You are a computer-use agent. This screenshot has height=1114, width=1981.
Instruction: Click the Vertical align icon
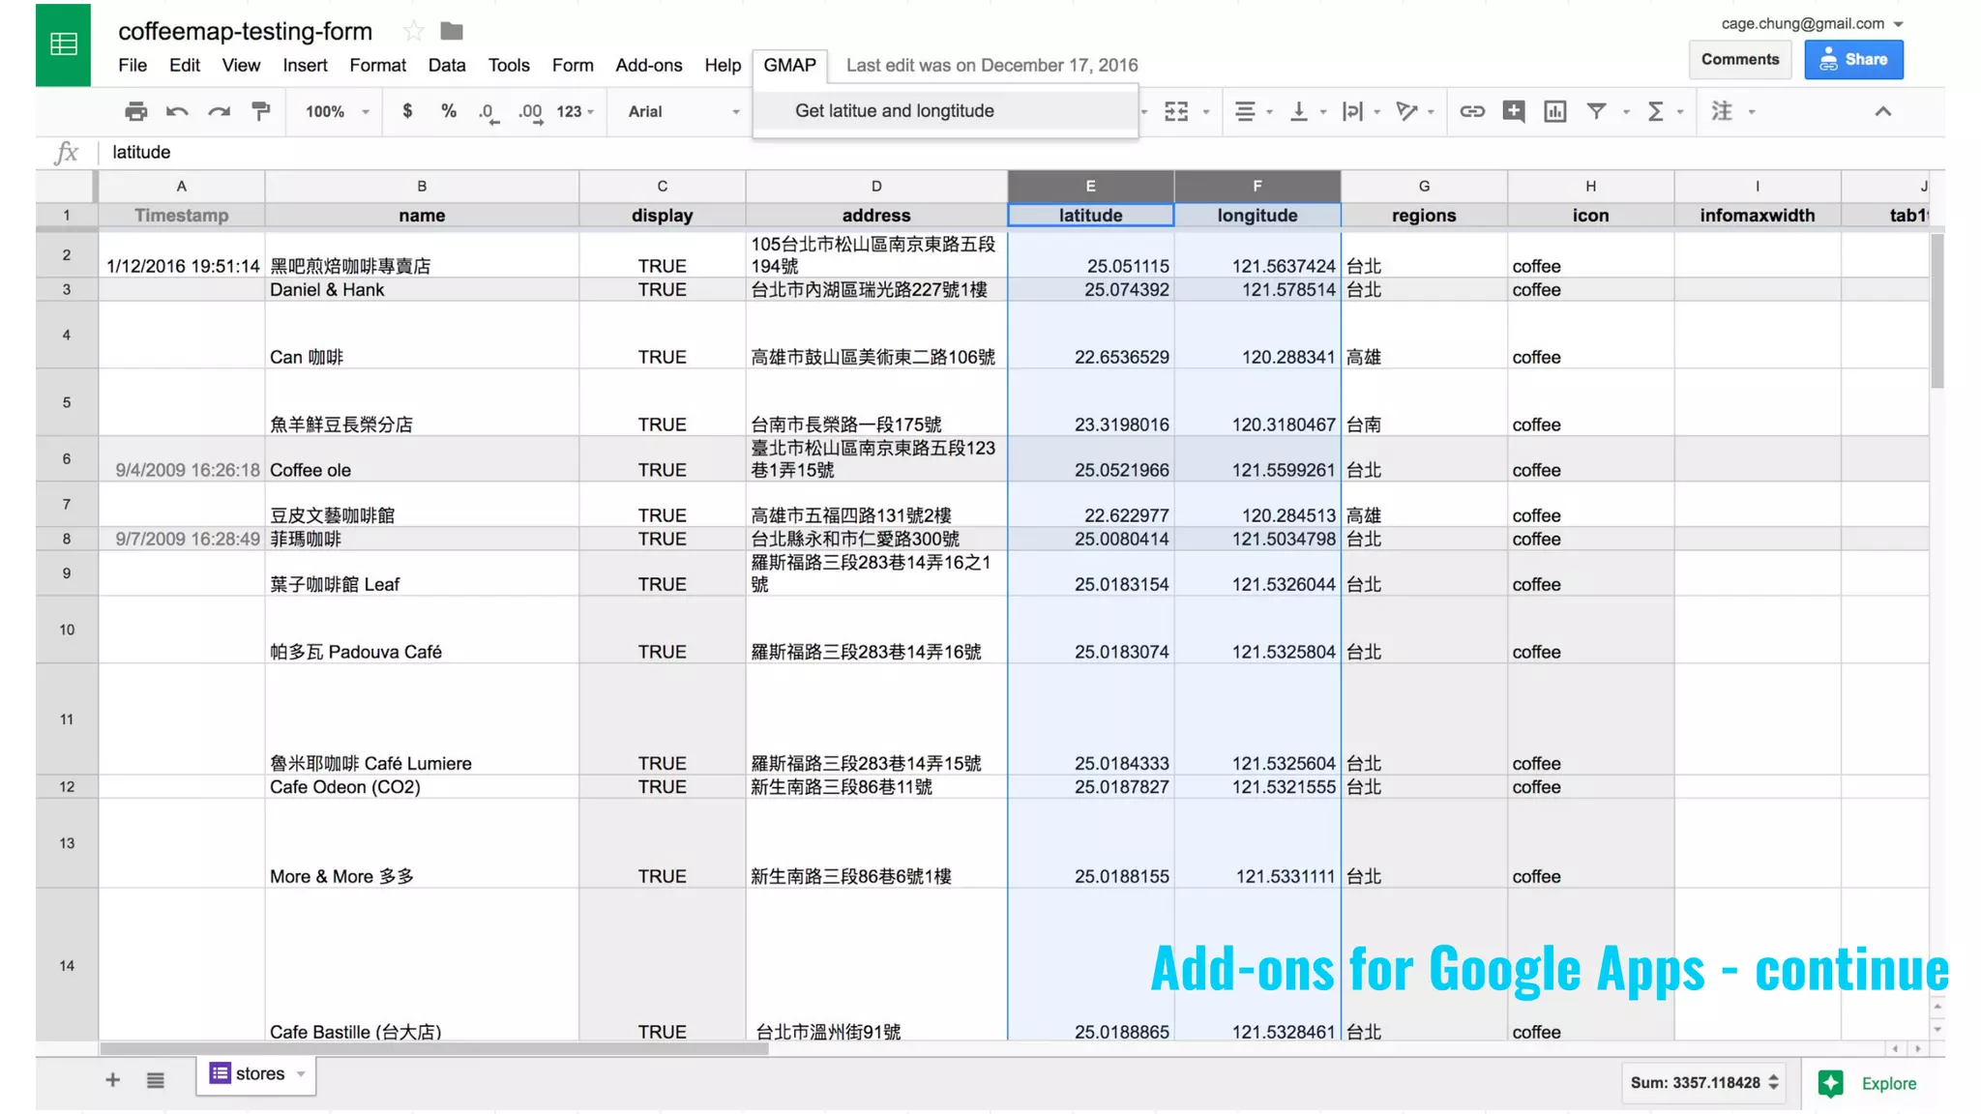(x=1299, y=111)
